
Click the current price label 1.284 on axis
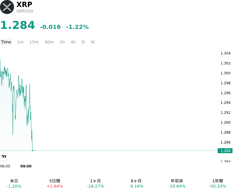(225, 151)
